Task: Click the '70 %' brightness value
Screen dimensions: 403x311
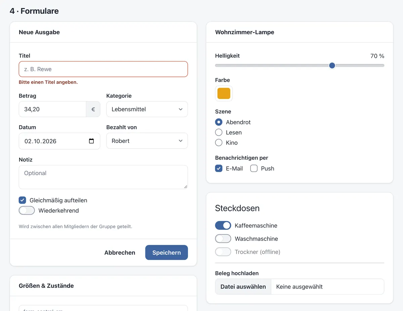Action: [x=377, y=56]
